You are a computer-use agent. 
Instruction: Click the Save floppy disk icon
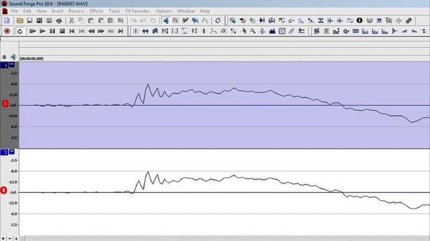tap(30, 21)
